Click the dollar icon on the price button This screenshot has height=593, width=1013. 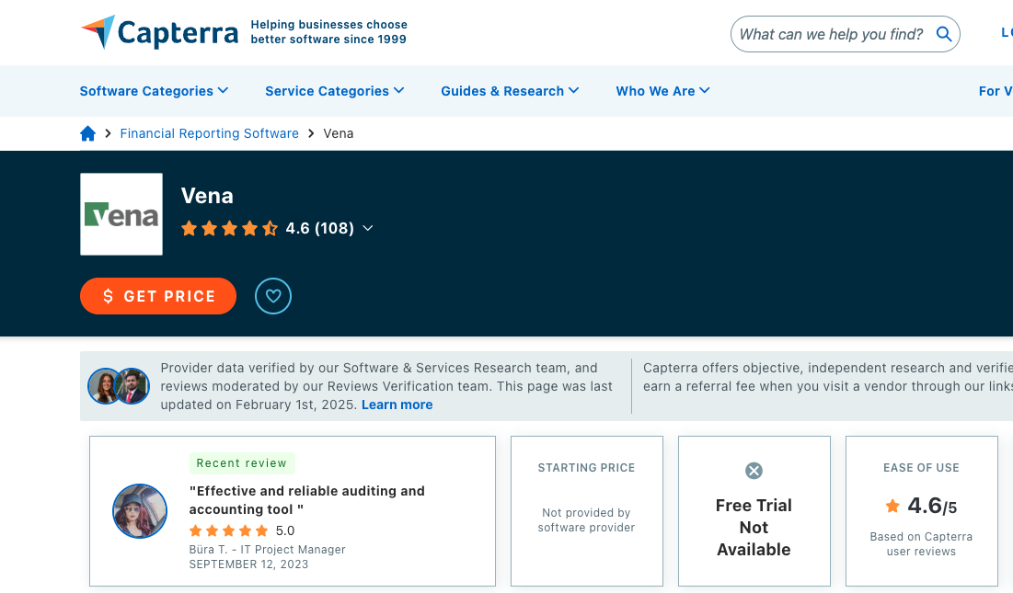(108, 296)
